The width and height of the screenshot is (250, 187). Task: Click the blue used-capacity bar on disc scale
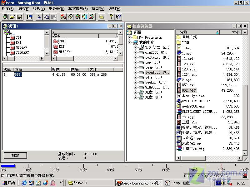pyautogui.click(x=8, y=166)
